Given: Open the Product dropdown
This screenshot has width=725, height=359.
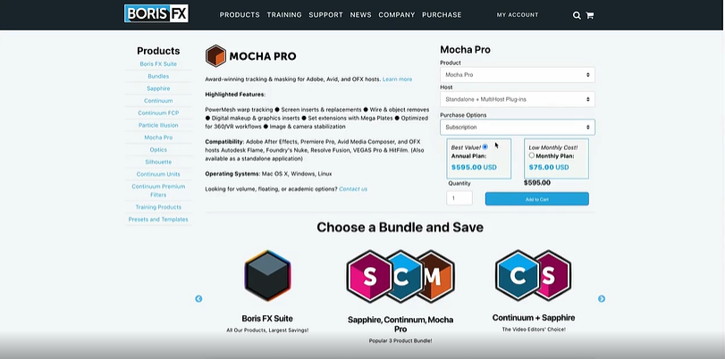Looking at the screenshot, I should coord(518,75).
